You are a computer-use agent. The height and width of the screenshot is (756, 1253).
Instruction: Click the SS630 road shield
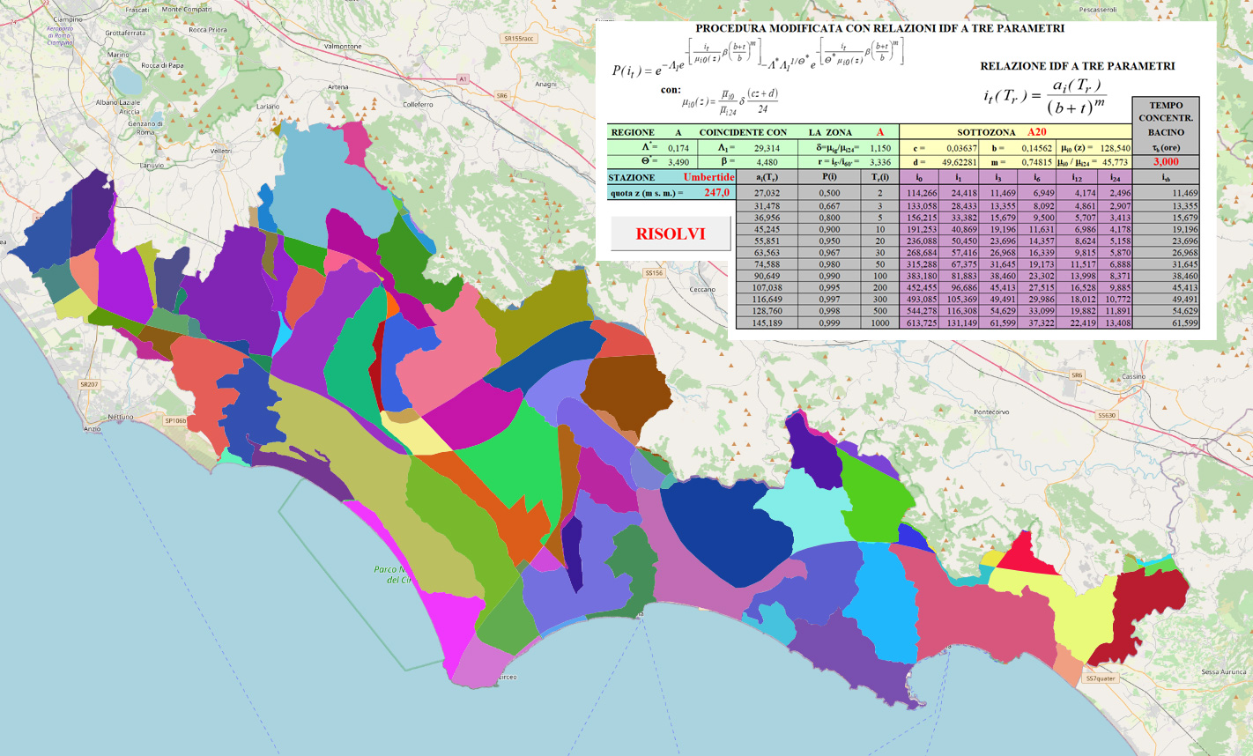tap(1106, 415)
